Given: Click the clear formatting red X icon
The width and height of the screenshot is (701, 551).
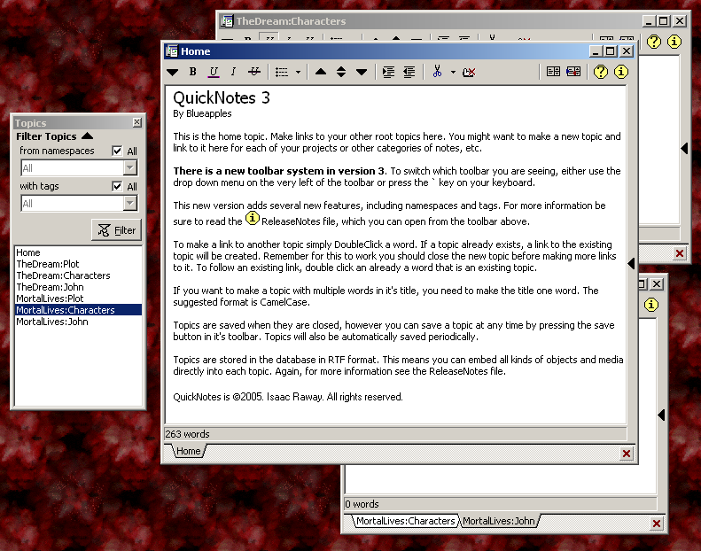Looking at the screenshot, I should (469, 72).
